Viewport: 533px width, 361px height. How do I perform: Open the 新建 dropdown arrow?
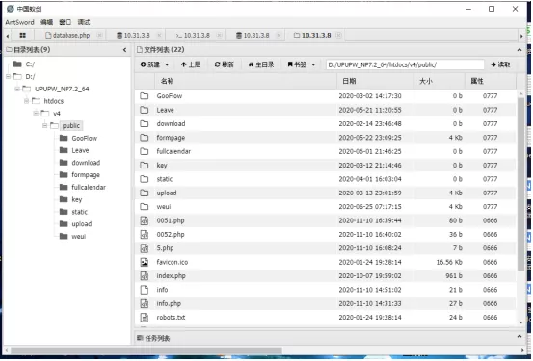tap(167, 64)
